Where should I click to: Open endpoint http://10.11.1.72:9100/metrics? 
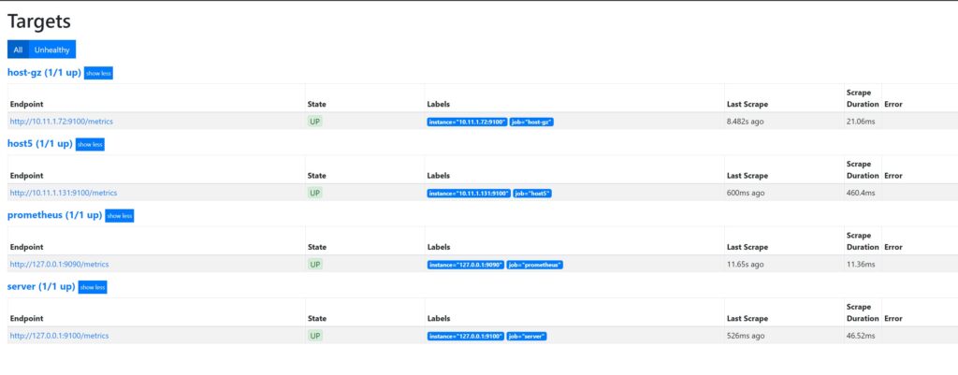[62, 122]
